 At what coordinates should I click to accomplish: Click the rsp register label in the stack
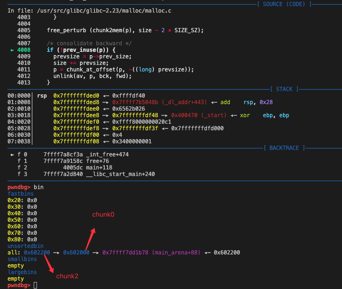click(x=42, y=96)
